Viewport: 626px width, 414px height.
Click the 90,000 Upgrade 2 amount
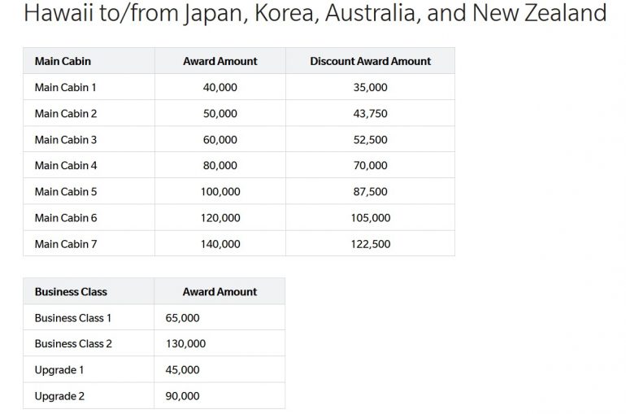click(x=182, y=395)
